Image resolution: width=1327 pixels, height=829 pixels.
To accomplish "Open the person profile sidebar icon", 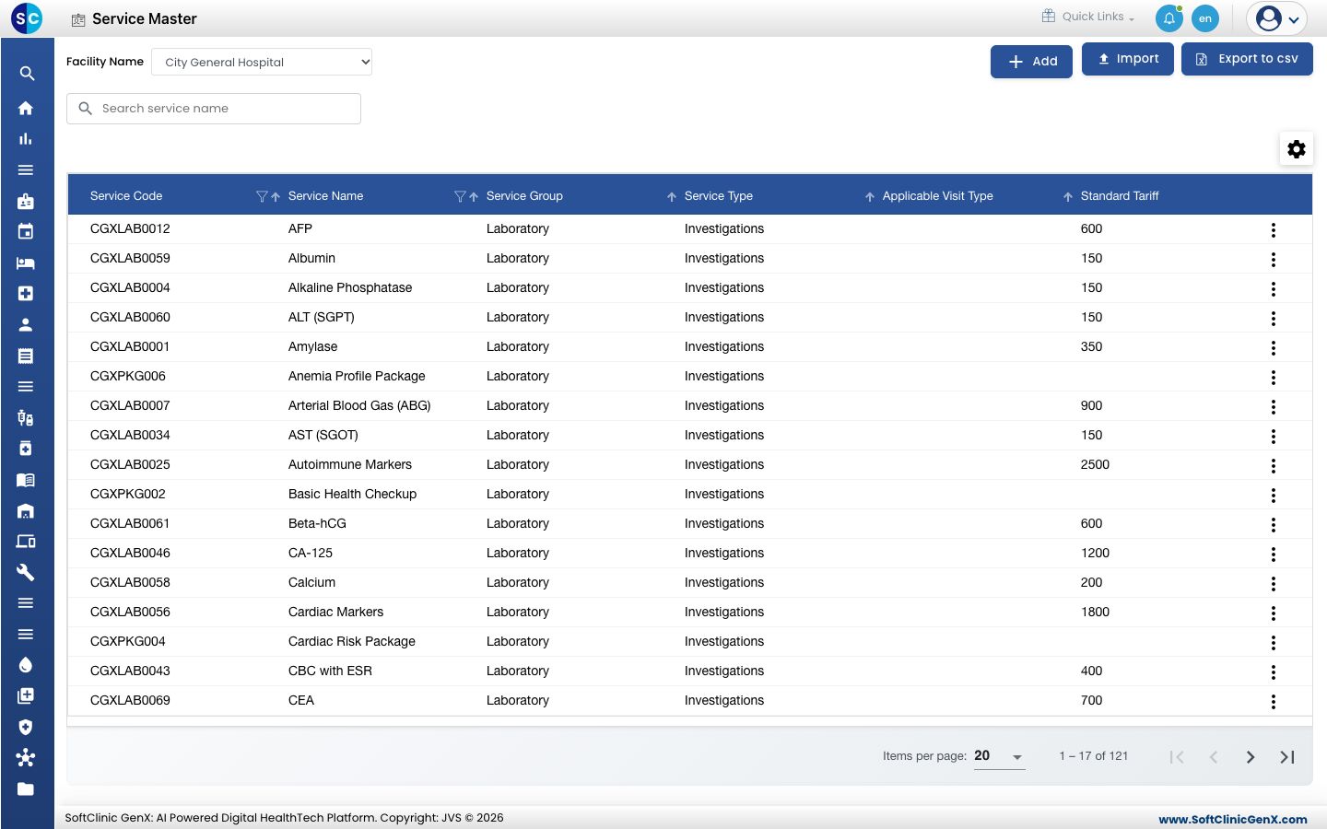I will (x=26, y=324).
